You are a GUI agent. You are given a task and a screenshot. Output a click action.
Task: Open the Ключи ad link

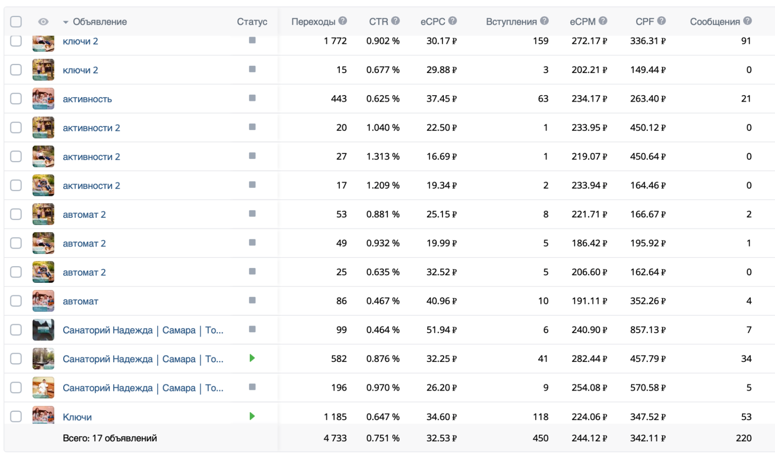pyautogui.click(x=77, y=417)
